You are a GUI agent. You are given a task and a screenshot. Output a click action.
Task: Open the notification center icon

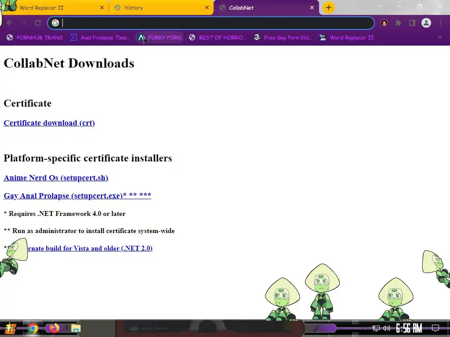click(435, 328)
